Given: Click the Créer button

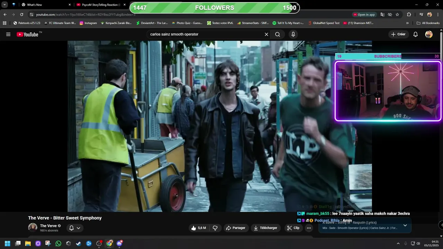Looking at the screenshot, I should (x=398, y=34).
